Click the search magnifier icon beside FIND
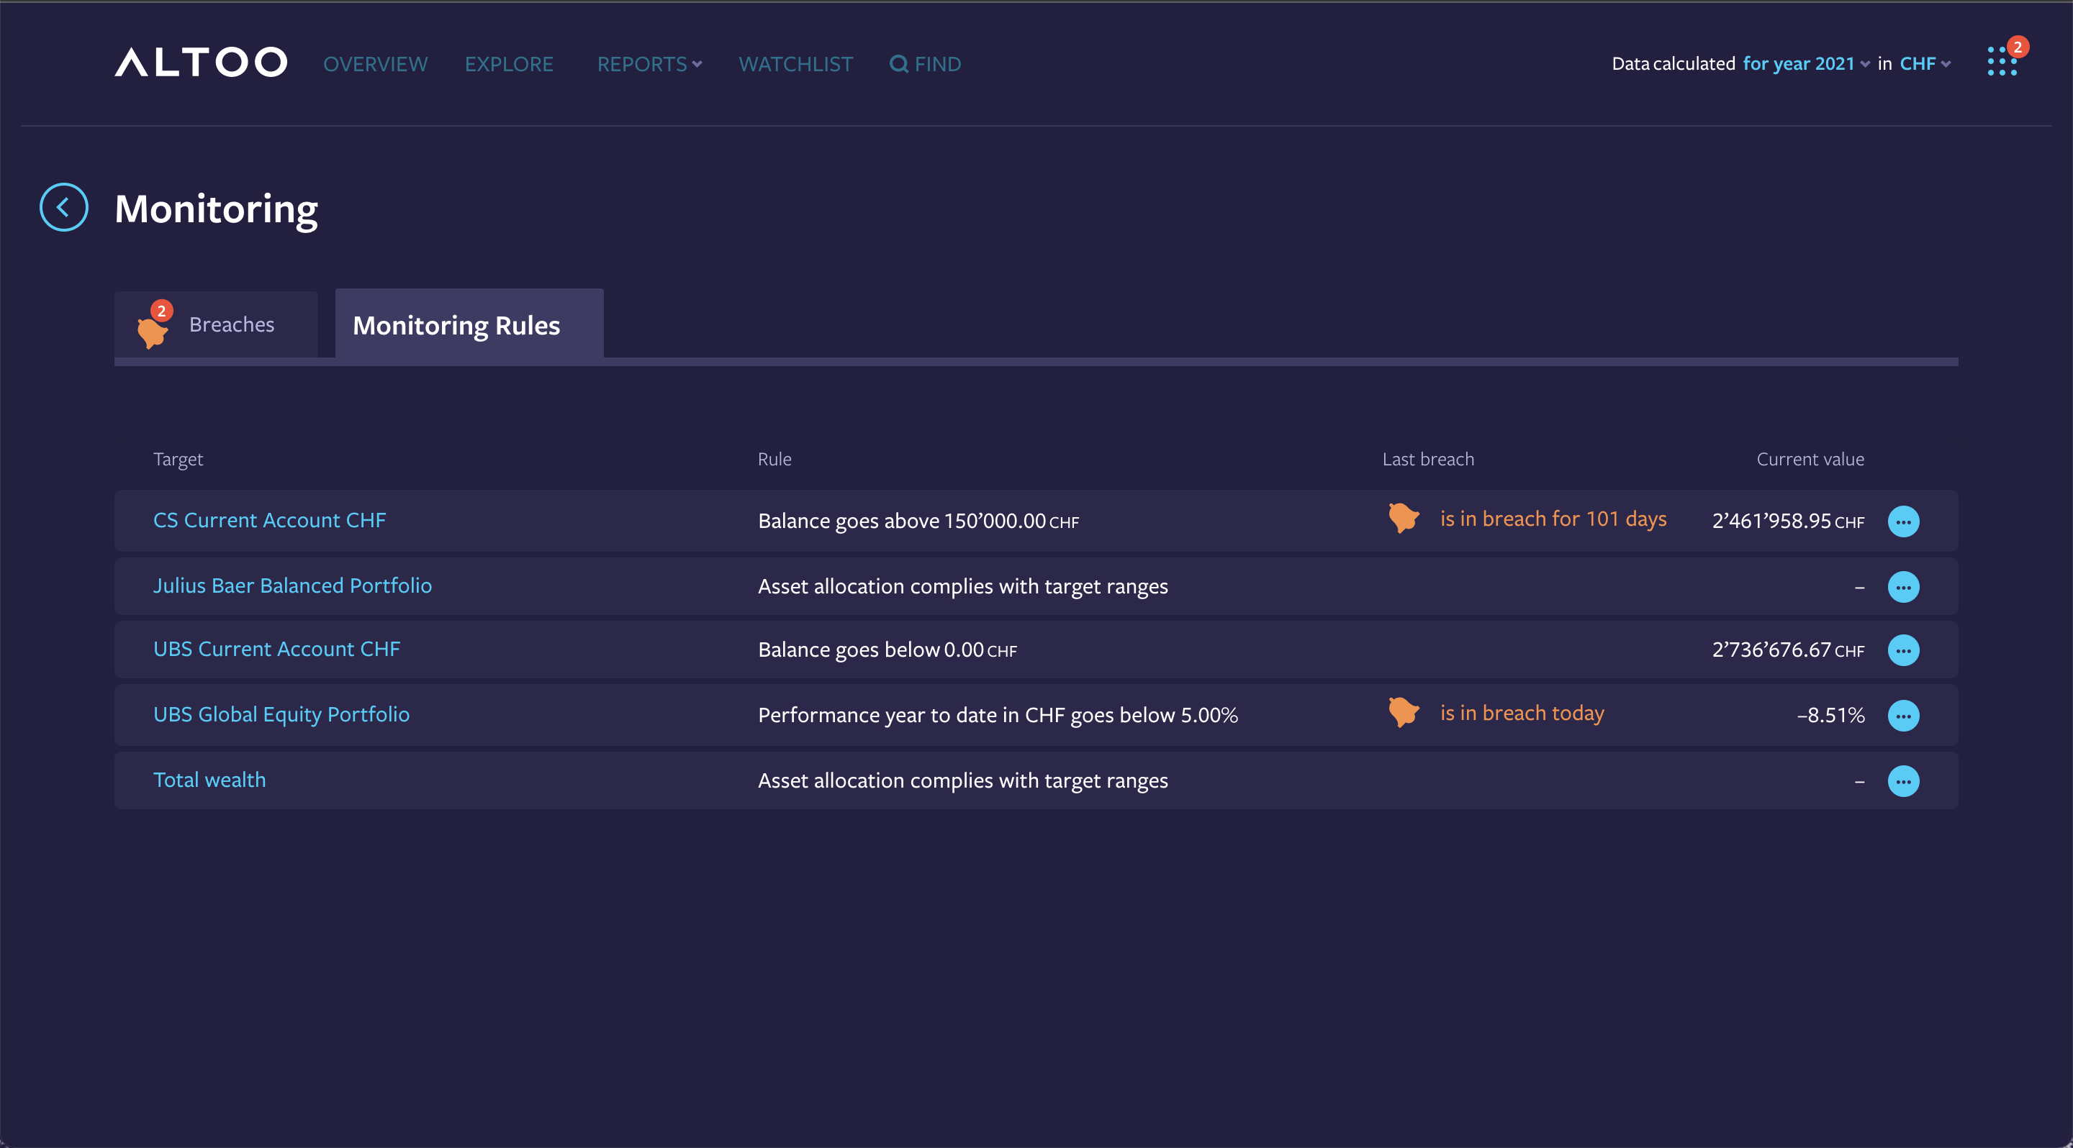The image size is (2073, 1148). tap(899, 63)
